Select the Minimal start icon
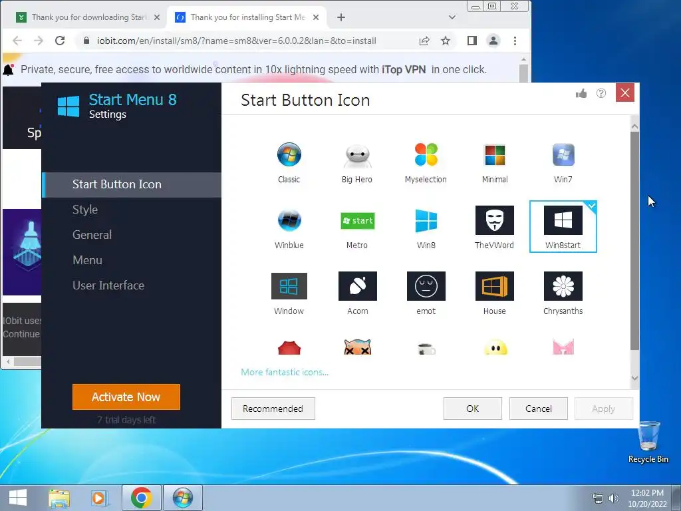681x511 pixels. (x=495, y=162)
